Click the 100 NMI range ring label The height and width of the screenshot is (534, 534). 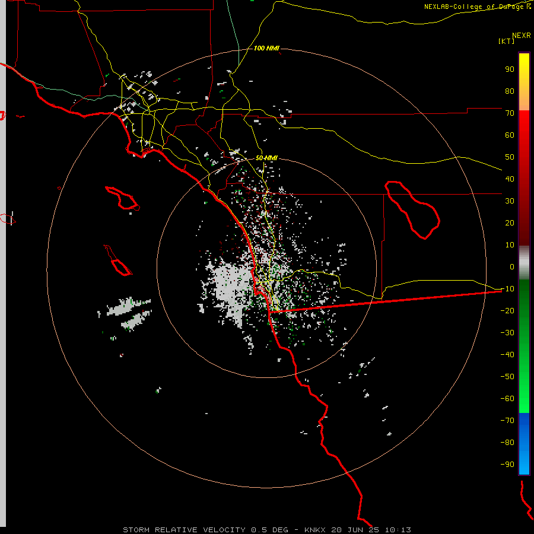pos(266,48)
